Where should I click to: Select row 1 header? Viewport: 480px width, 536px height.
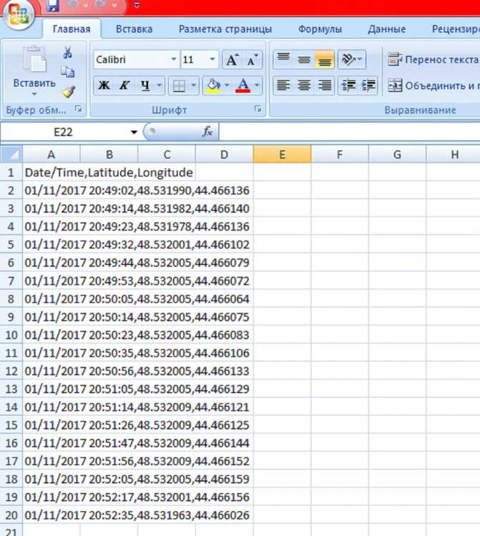[11, 172]
